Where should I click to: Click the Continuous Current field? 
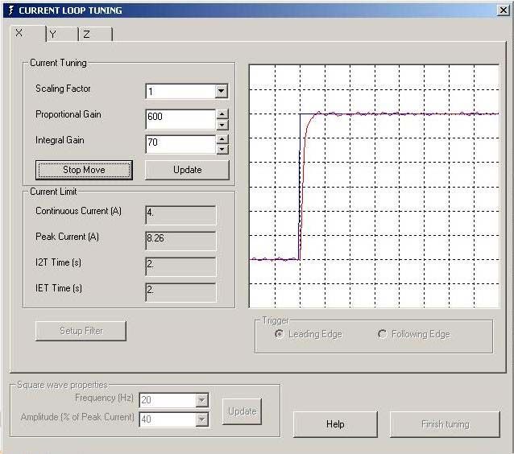point(180,215)
